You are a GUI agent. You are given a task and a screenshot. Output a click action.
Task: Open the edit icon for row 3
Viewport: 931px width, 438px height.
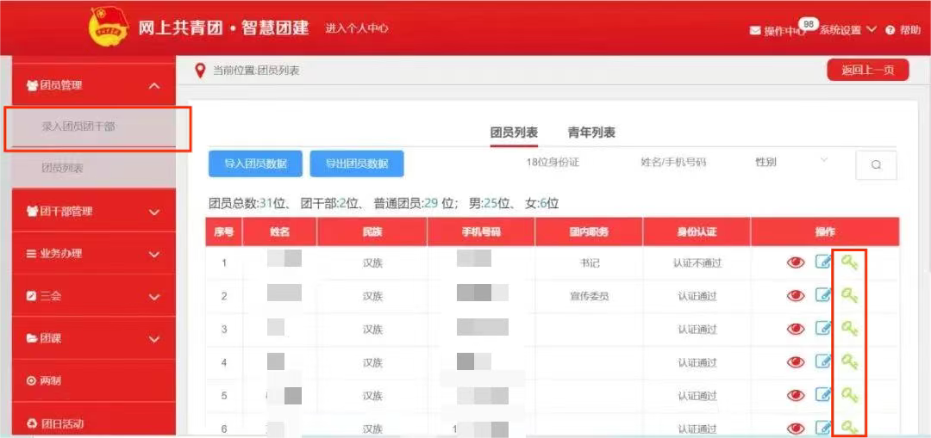pyautogui.click(x=823, y=328)
